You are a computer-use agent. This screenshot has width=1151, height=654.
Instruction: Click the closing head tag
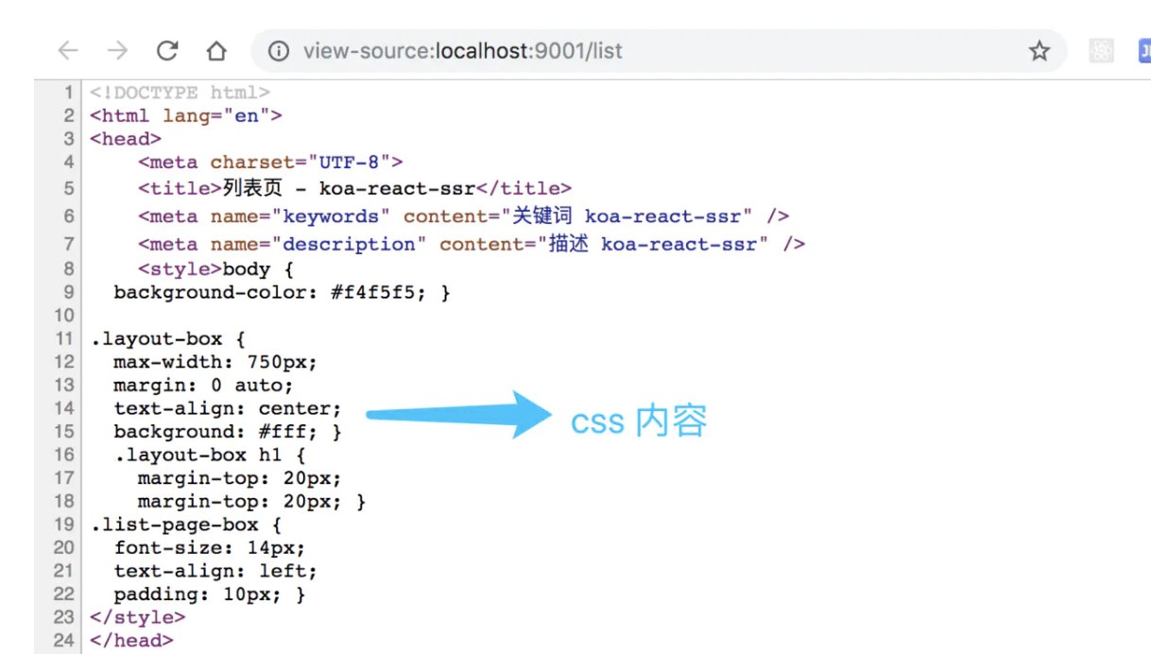point(131,641)
